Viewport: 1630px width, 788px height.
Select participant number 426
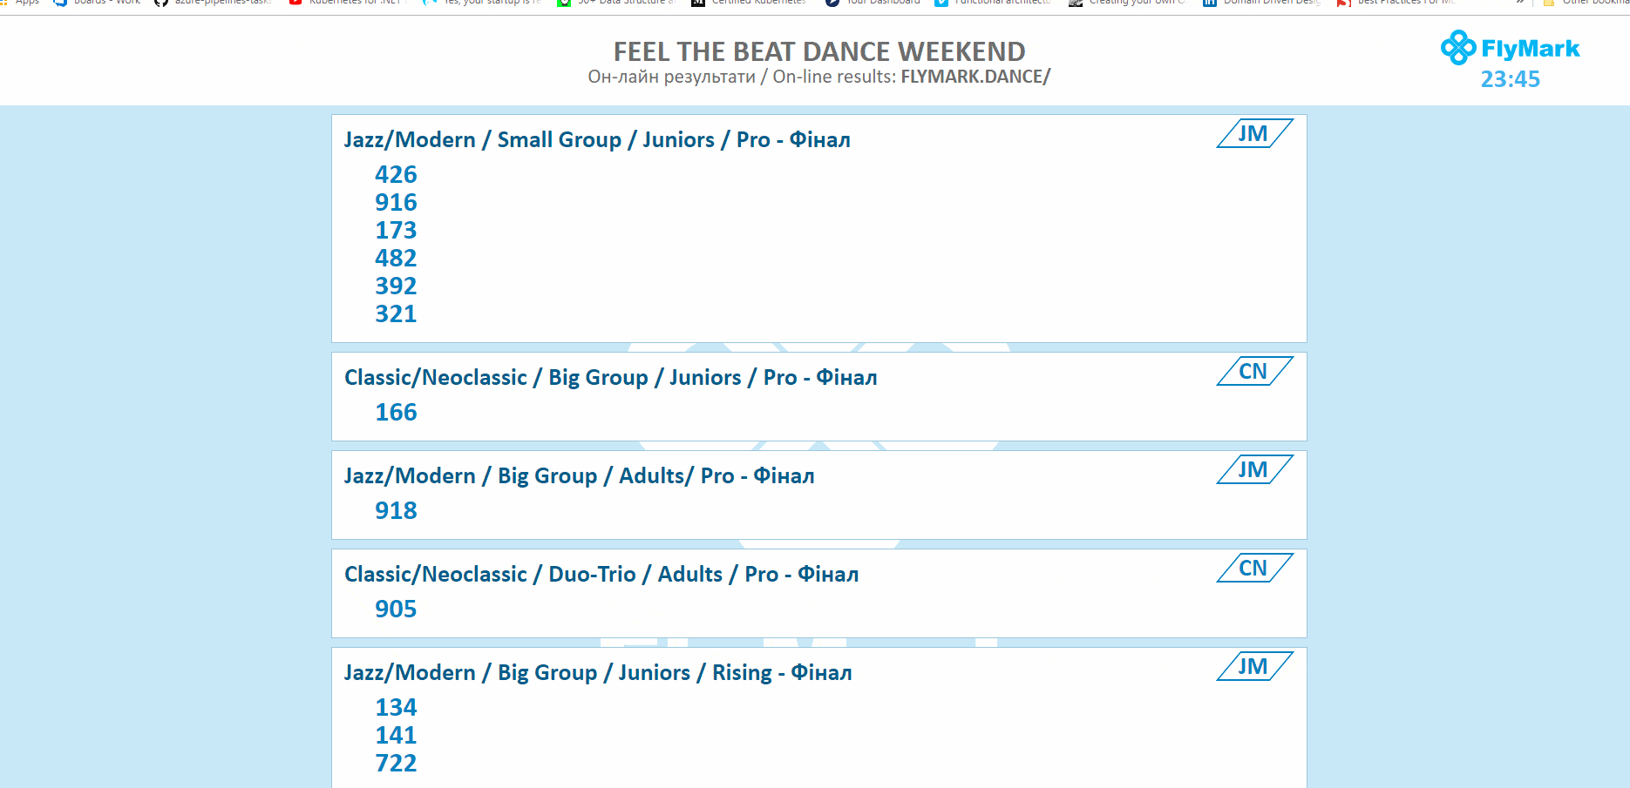point(396,175)
